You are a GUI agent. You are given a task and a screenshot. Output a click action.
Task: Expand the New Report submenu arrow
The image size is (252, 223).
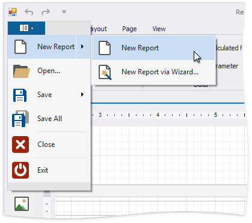tap(83, 47)
